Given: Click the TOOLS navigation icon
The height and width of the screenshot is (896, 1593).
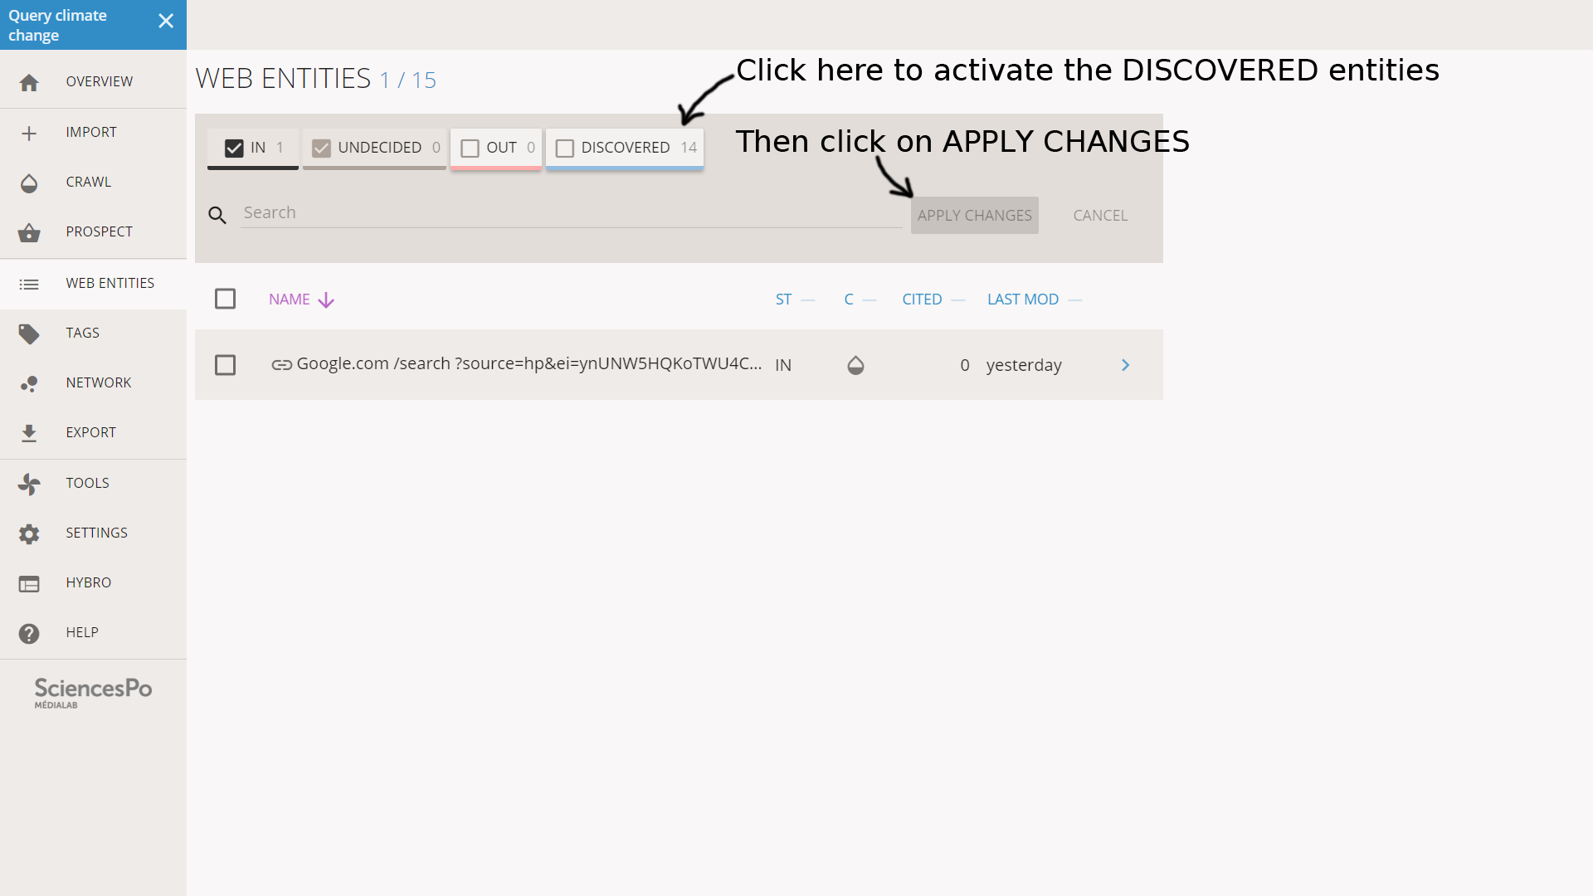Looking at the screenshot, I should click(28, 483).
